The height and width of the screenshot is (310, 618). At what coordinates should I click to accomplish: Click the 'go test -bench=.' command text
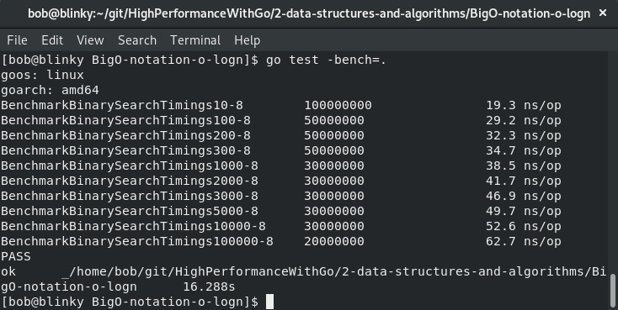tap(326, 60)
